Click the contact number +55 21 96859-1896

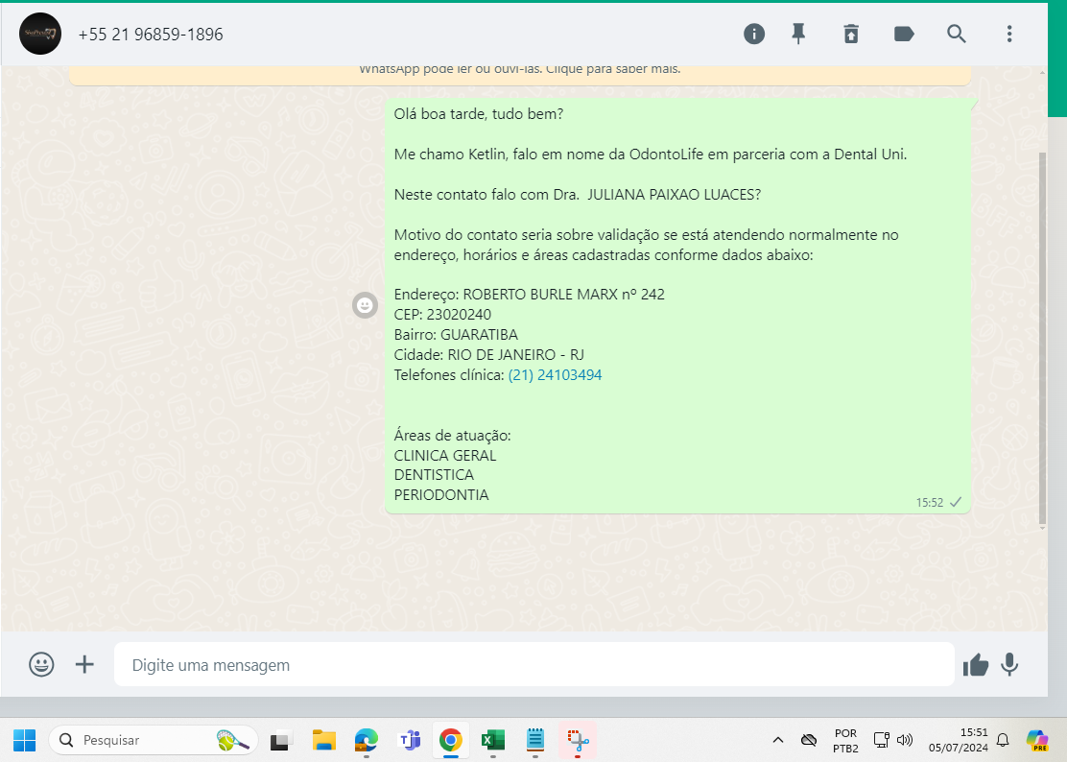151,35
